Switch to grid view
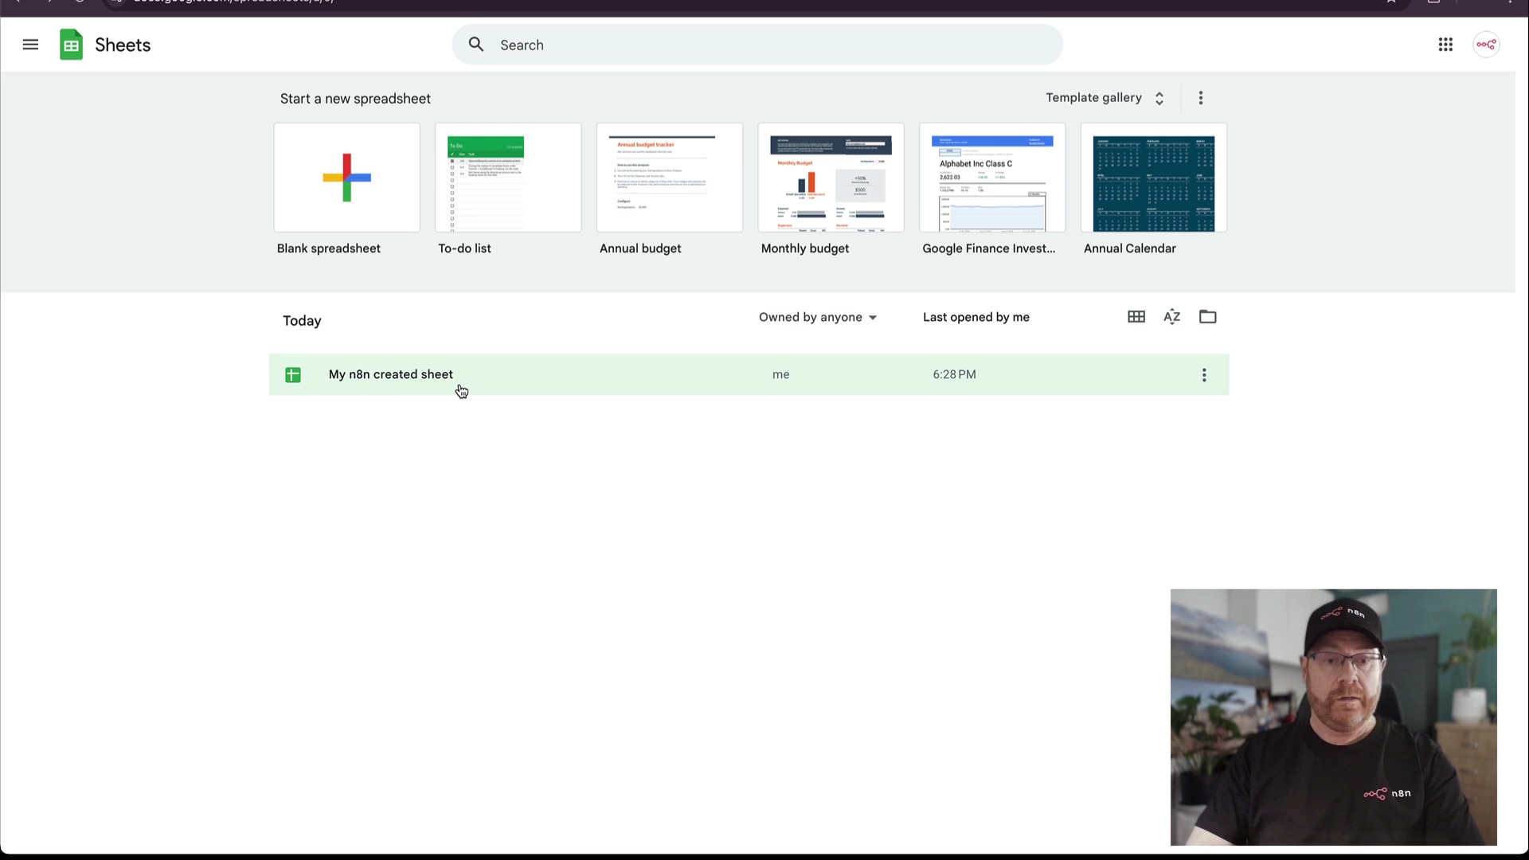This screenshot has height=860, width=1529. pyautogui.click(x=1136, y=317)
